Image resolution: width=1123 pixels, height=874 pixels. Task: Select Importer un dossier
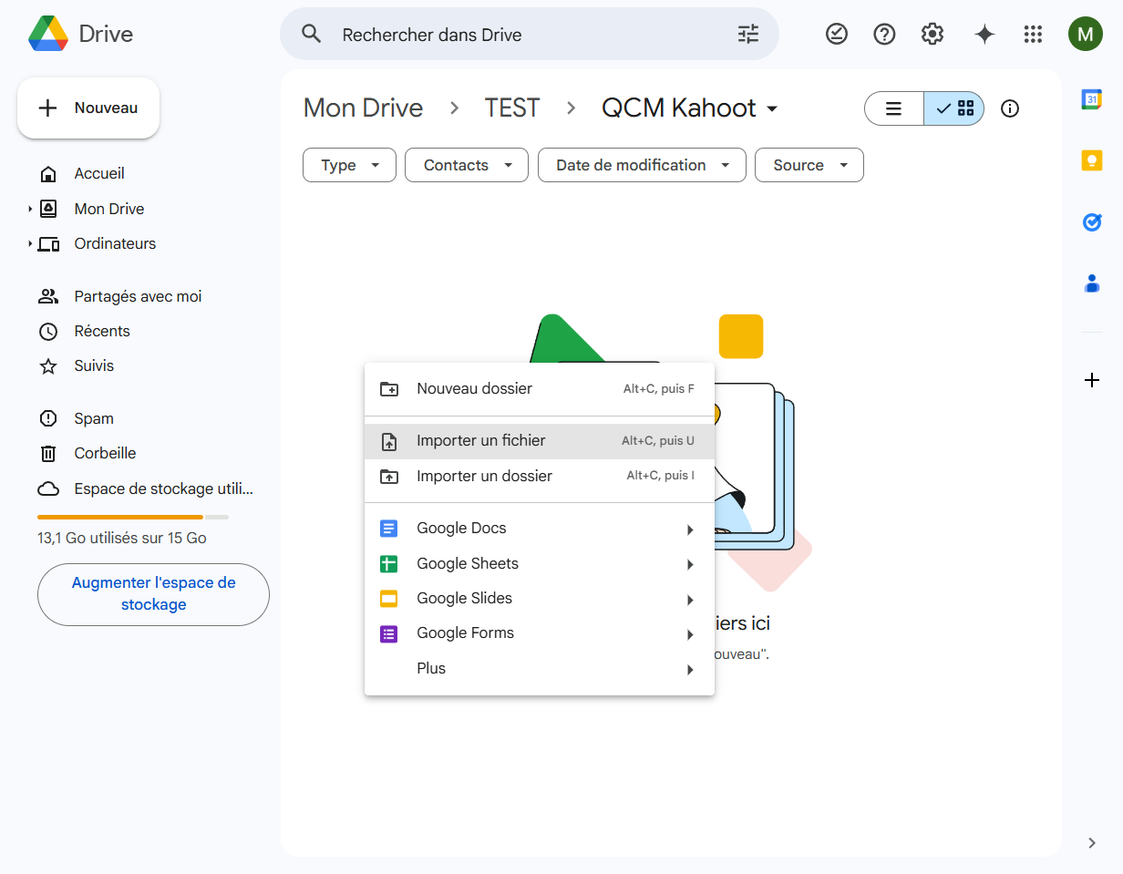tap(540, 476)
